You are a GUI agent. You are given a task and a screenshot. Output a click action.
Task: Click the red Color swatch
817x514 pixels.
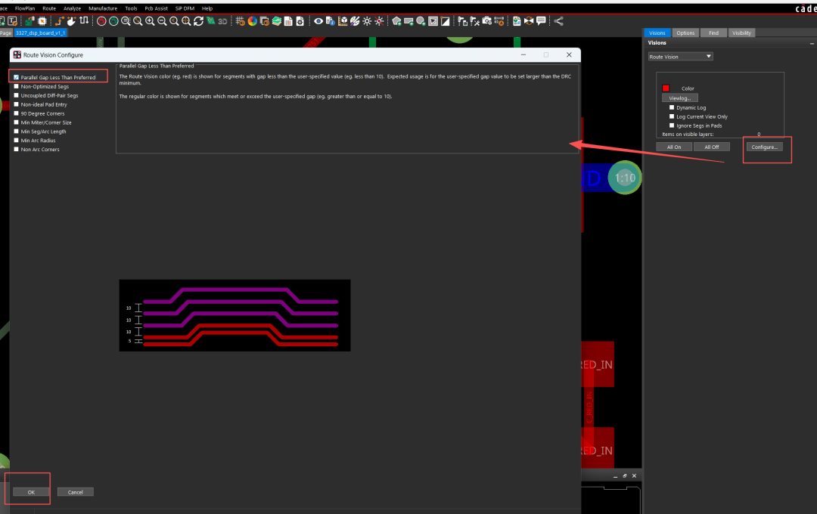coord(666,88)
